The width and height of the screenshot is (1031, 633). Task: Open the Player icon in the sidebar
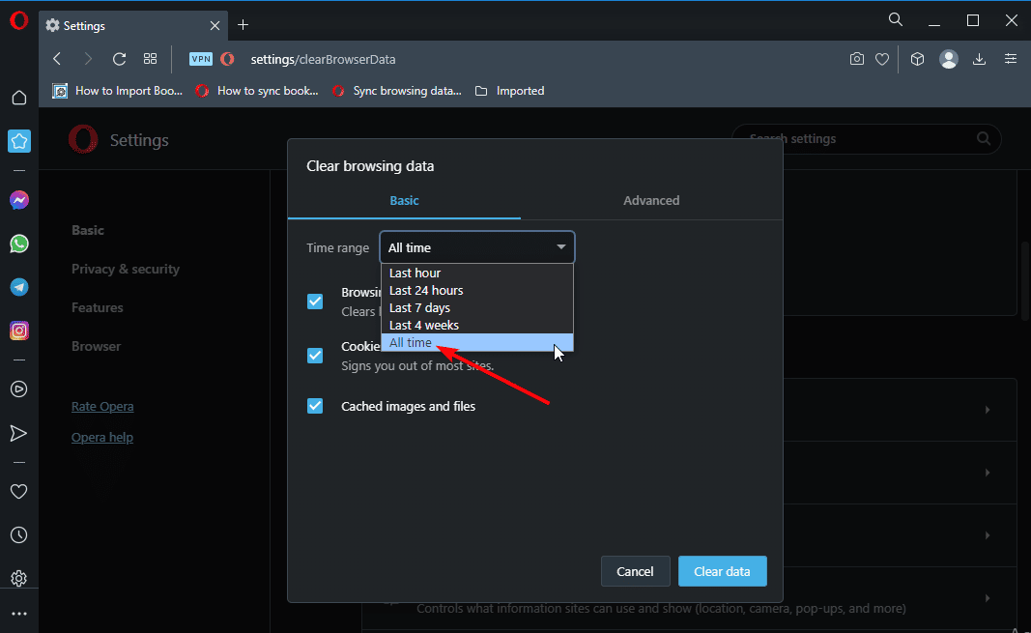click(x=19, y=389)
